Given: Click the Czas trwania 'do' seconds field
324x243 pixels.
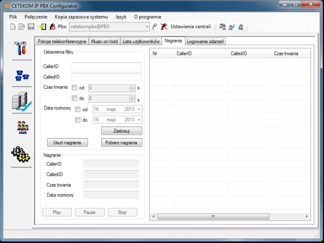Looking at the screenshot, I should tap(109, 98).
